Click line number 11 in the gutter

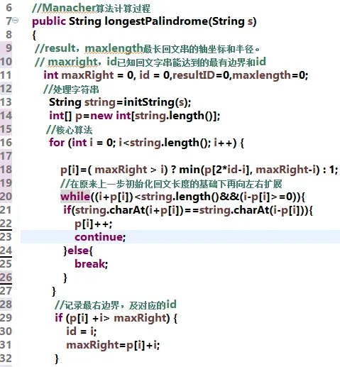point(6,75)
